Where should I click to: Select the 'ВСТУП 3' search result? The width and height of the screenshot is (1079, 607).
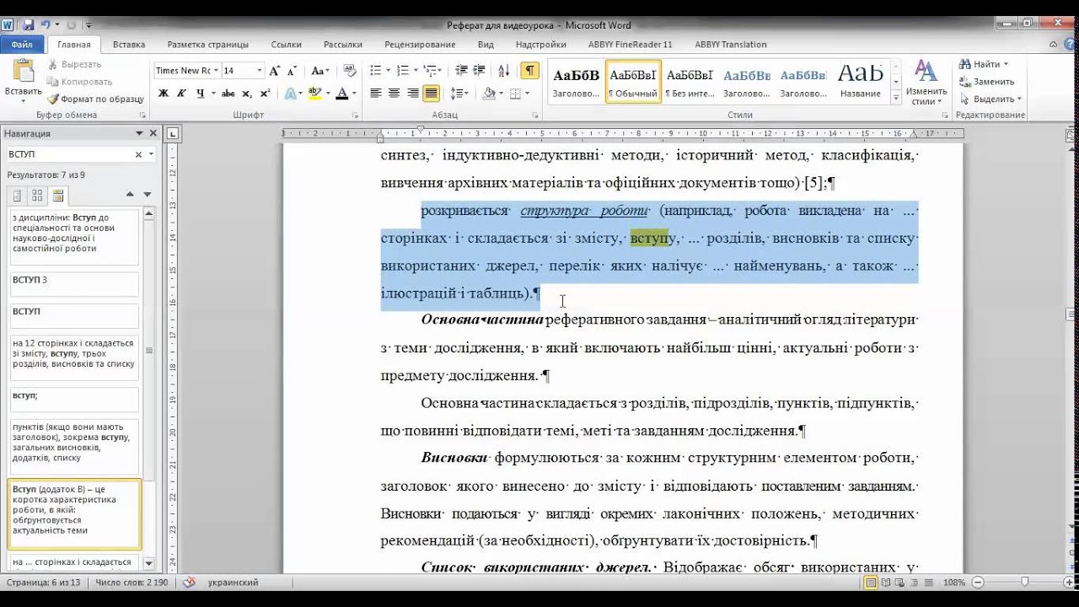(x=74, y=283)
